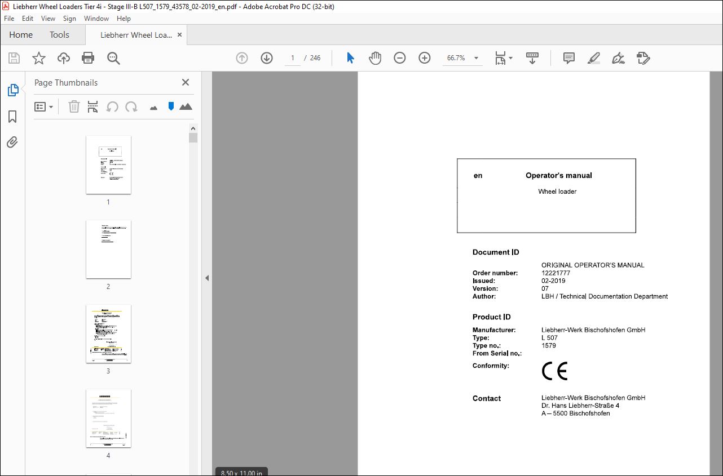Delete selected page with trash icon
The width and height of the screenshot is (723, 476).
[x=74, y=106]
